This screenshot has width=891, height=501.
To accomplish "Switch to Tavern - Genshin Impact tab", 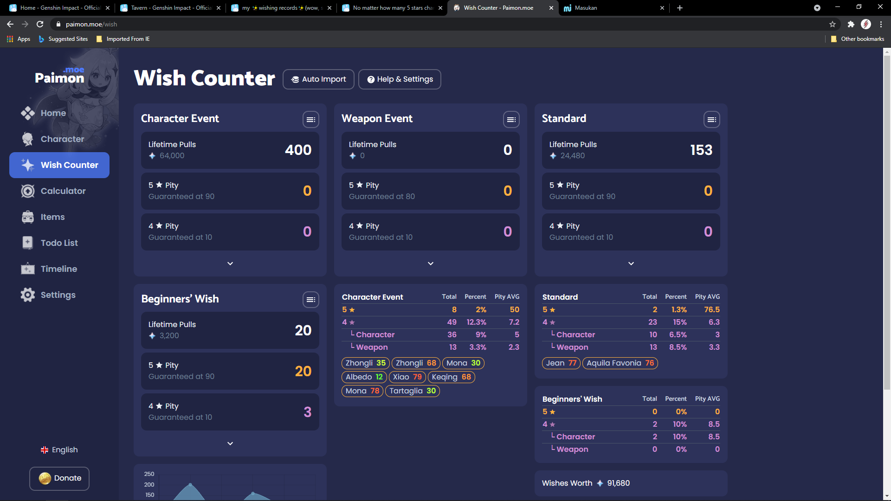I will tap(170, 8).
